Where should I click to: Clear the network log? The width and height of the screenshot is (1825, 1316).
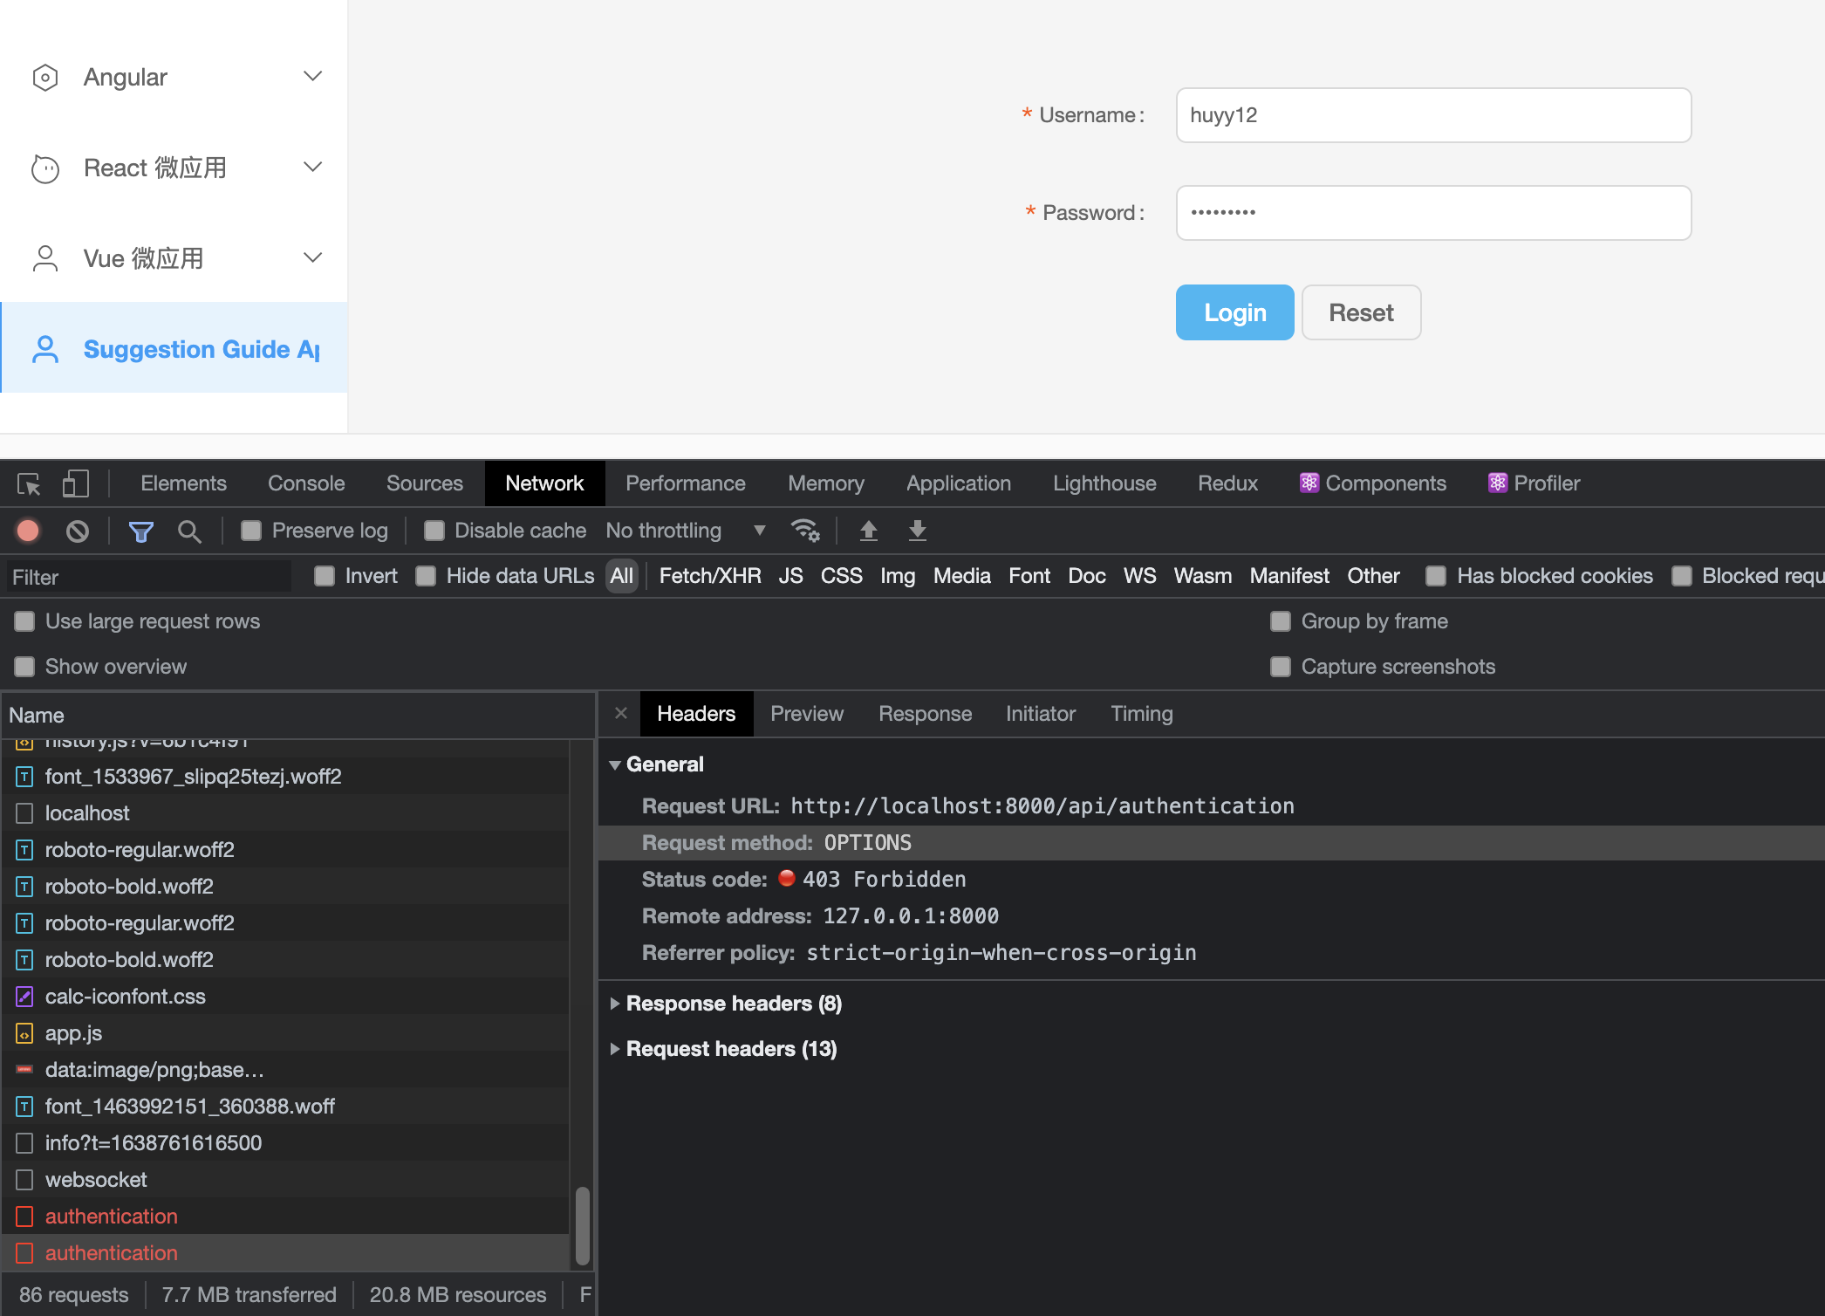78,531
